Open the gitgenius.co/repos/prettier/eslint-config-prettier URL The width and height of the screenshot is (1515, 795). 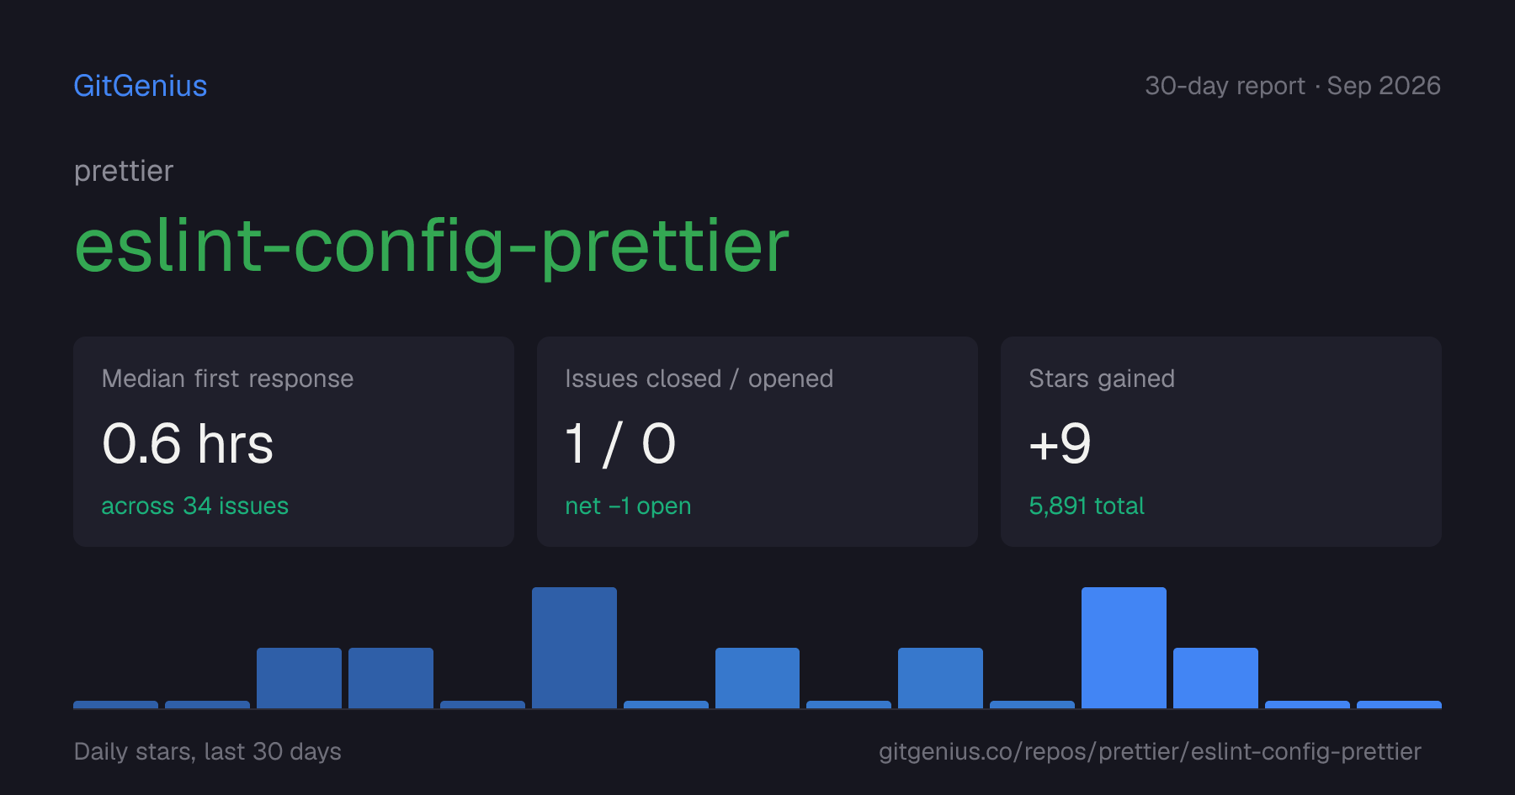pyautogui.click(x=1150, y=751)
